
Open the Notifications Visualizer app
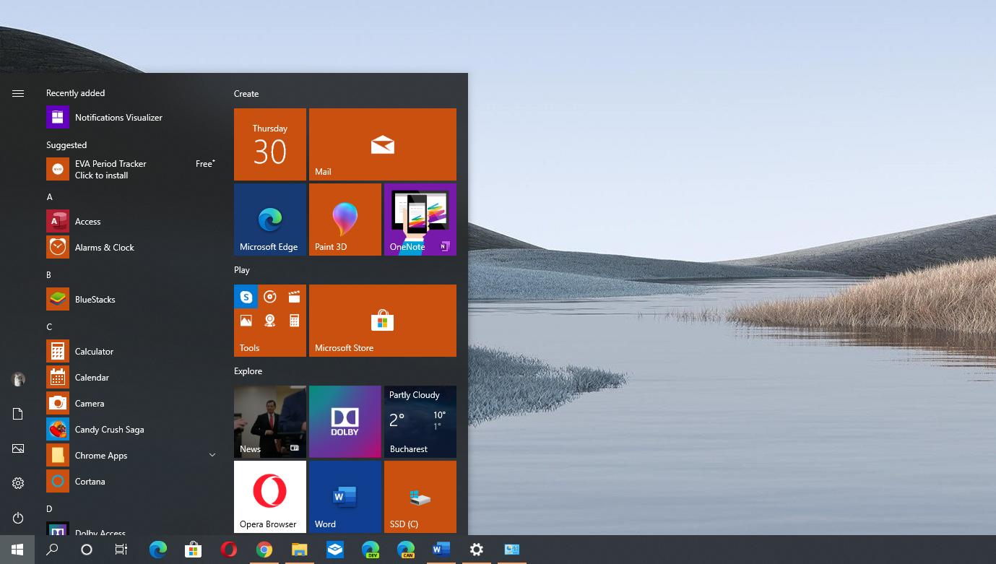[x=131, y=117]
